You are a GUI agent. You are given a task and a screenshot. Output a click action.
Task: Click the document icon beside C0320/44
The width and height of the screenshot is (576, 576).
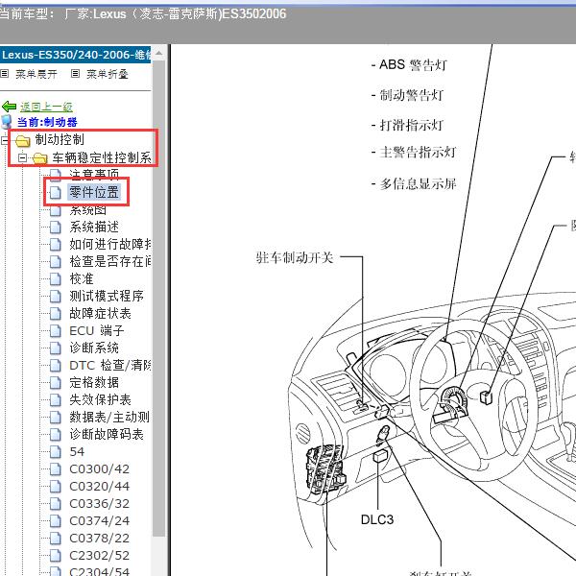[x=56, y=487]
